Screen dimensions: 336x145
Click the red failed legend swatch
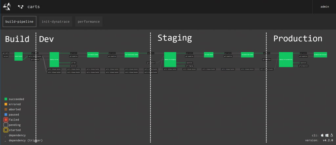point(6,120)
